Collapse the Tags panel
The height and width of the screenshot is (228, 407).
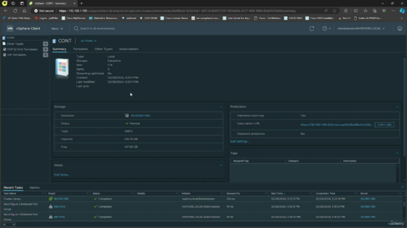pos(397,153)
